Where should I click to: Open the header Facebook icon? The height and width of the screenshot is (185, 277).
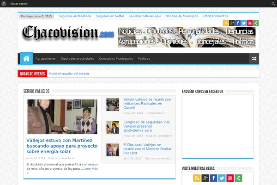pos(238,23)
